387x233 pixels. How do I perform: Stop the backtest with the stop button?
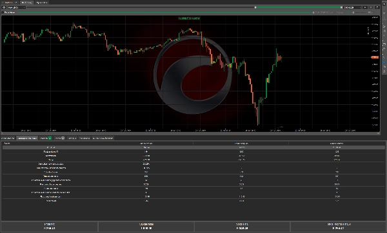tap(371, 7)
